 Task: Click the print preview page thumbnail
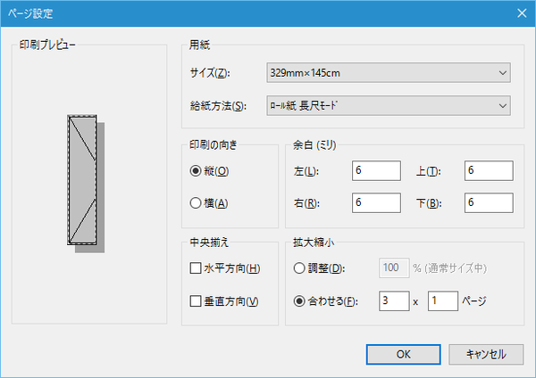82,180
